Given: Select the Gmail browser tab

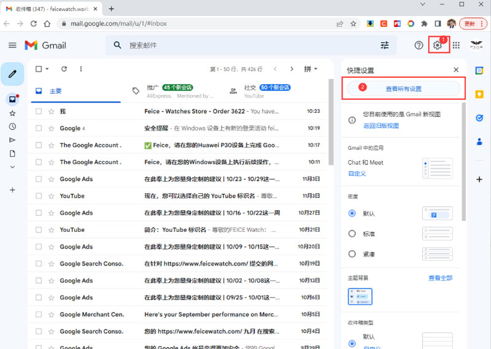Looking at the screenshot, I should 52,9.
